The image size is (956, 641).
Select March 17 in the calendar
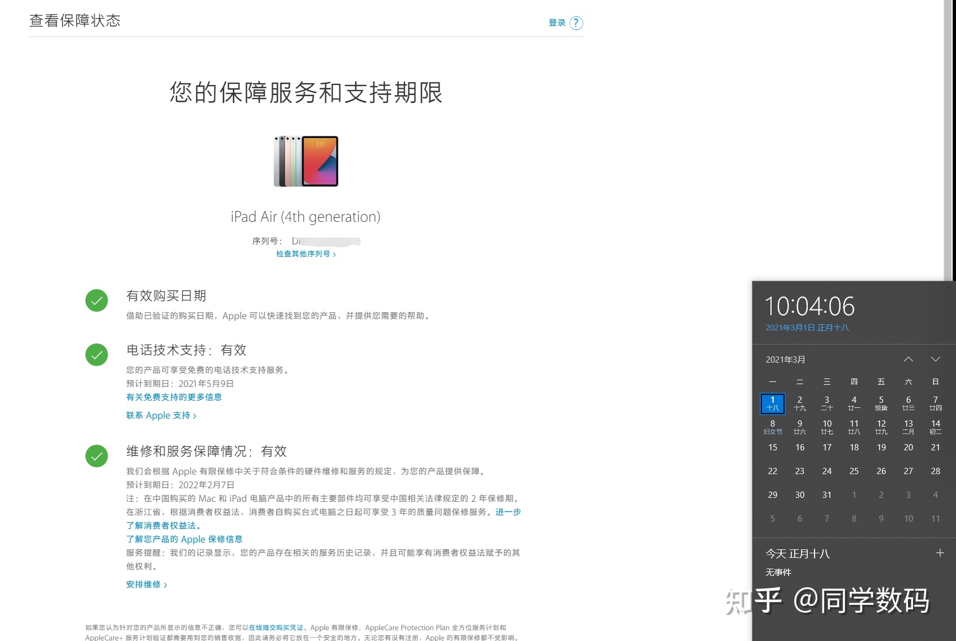tap(827, 448)
